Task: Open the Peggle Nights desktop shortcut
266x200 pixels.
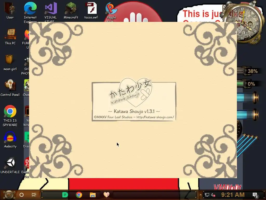Action: pos(111,12)
